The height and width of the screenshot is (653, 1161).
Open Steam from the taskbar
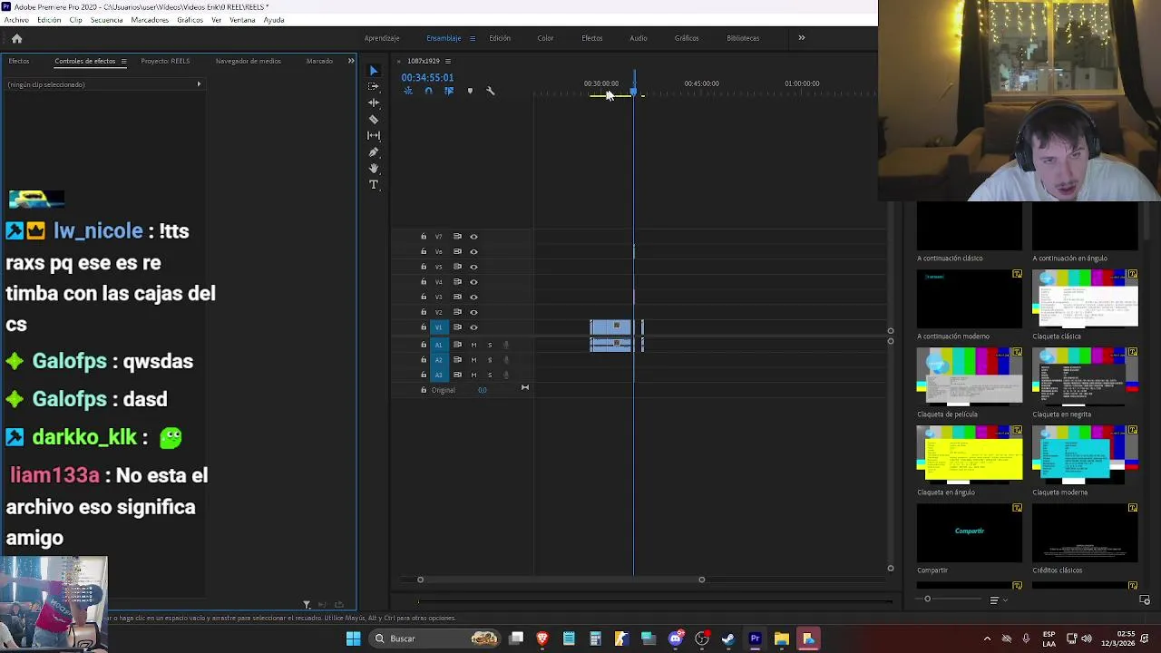pos(727,638)
